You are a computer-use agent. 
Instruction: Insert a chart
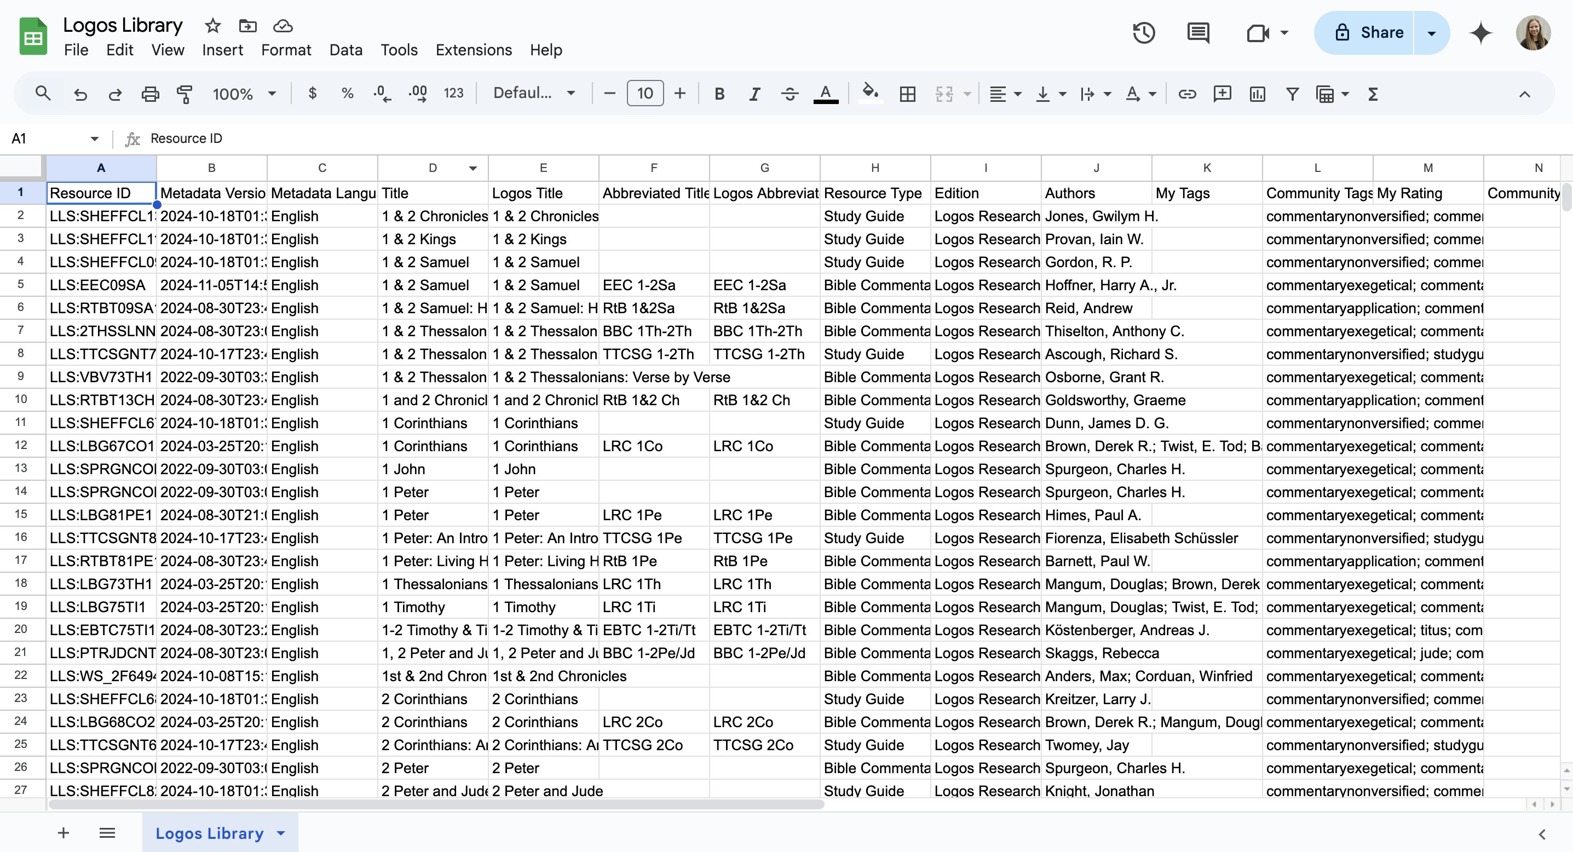(x=1257, y=94)
